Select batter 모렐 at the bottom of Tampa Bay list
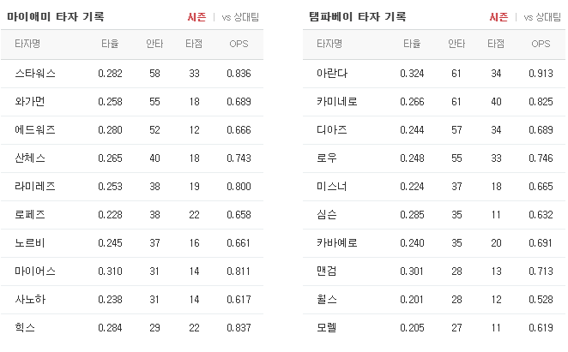Image resolution: width=568 pixels, height=352 pixels. (327, 327)
